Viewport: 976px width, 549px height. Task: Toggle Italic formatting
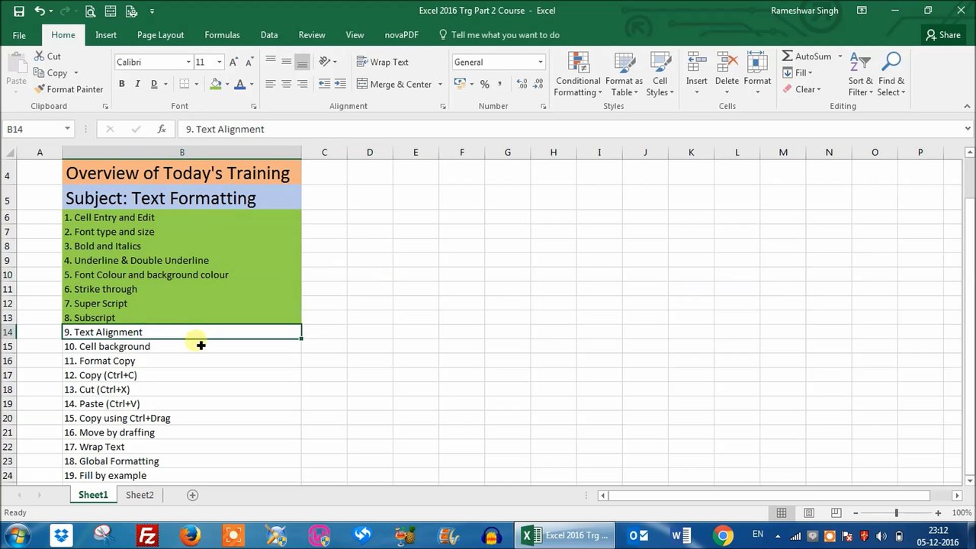(x=137, y=84)
